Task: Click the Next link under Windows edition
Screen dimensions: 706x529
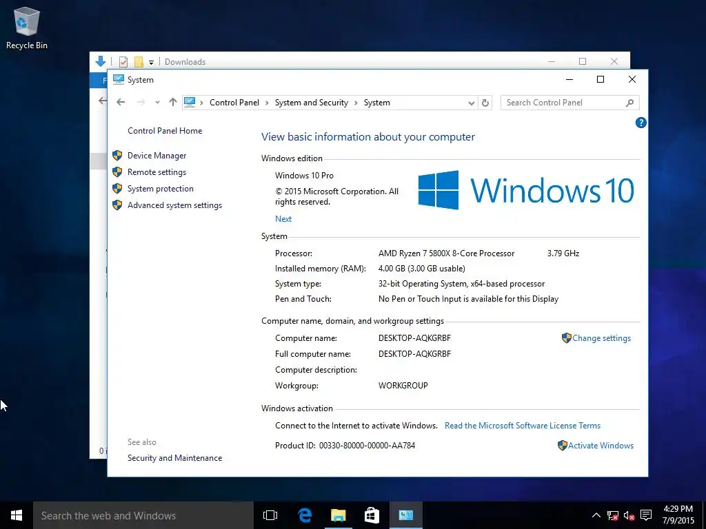Action: 283,219
